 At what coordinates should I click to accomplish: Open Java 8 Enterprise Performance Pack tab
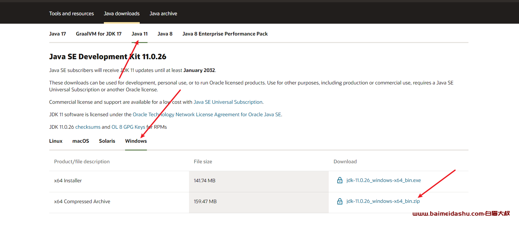(x=225, y=34)
